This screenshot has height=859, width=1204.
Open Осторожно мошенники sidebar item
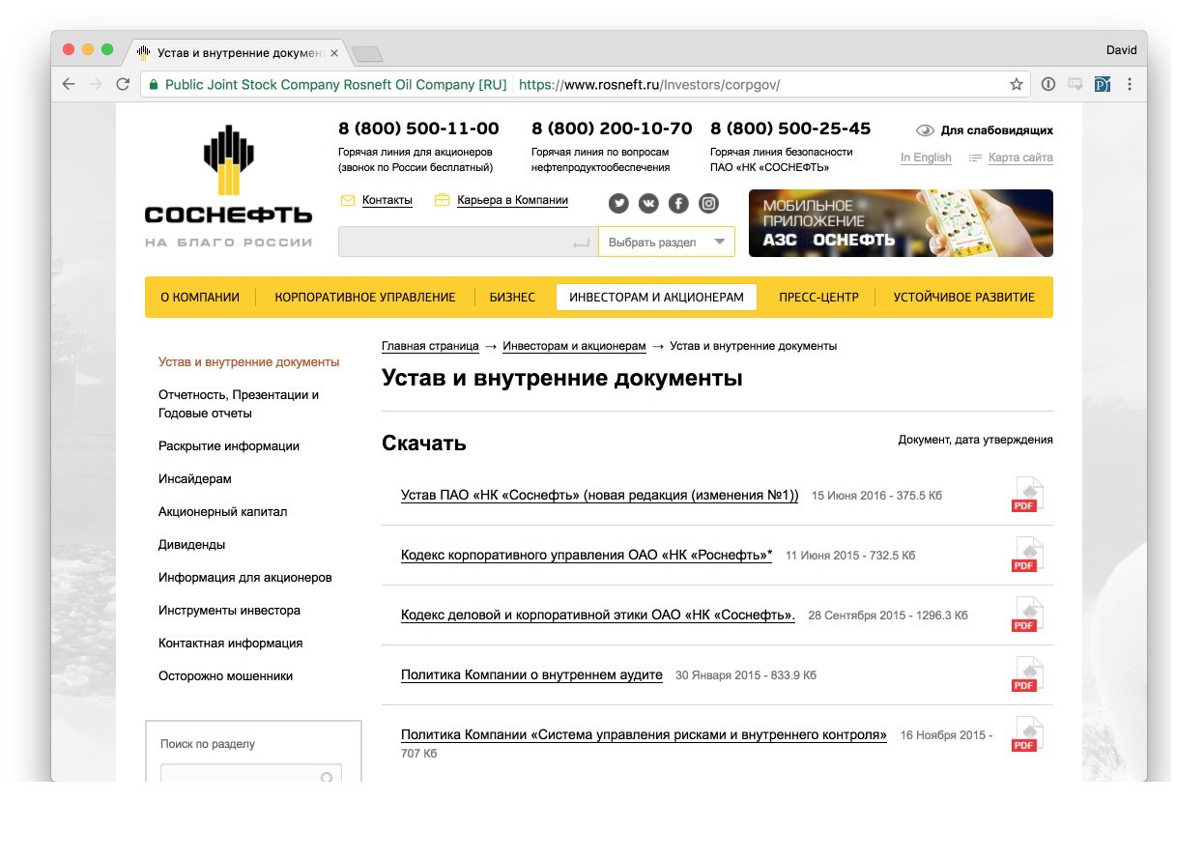click(226, 676)
